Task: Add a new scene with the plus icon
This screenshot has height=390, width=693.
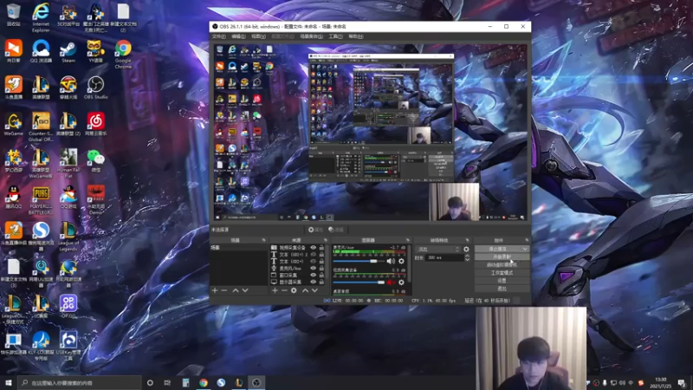Action: click(x=215, y=290)
